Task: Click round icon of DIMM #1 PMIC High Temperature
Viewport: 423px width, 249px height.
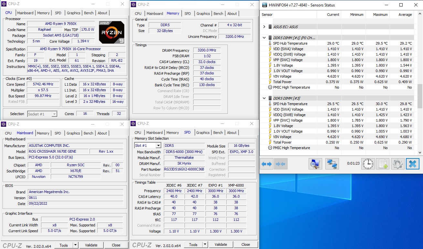Action: [270, 87]
